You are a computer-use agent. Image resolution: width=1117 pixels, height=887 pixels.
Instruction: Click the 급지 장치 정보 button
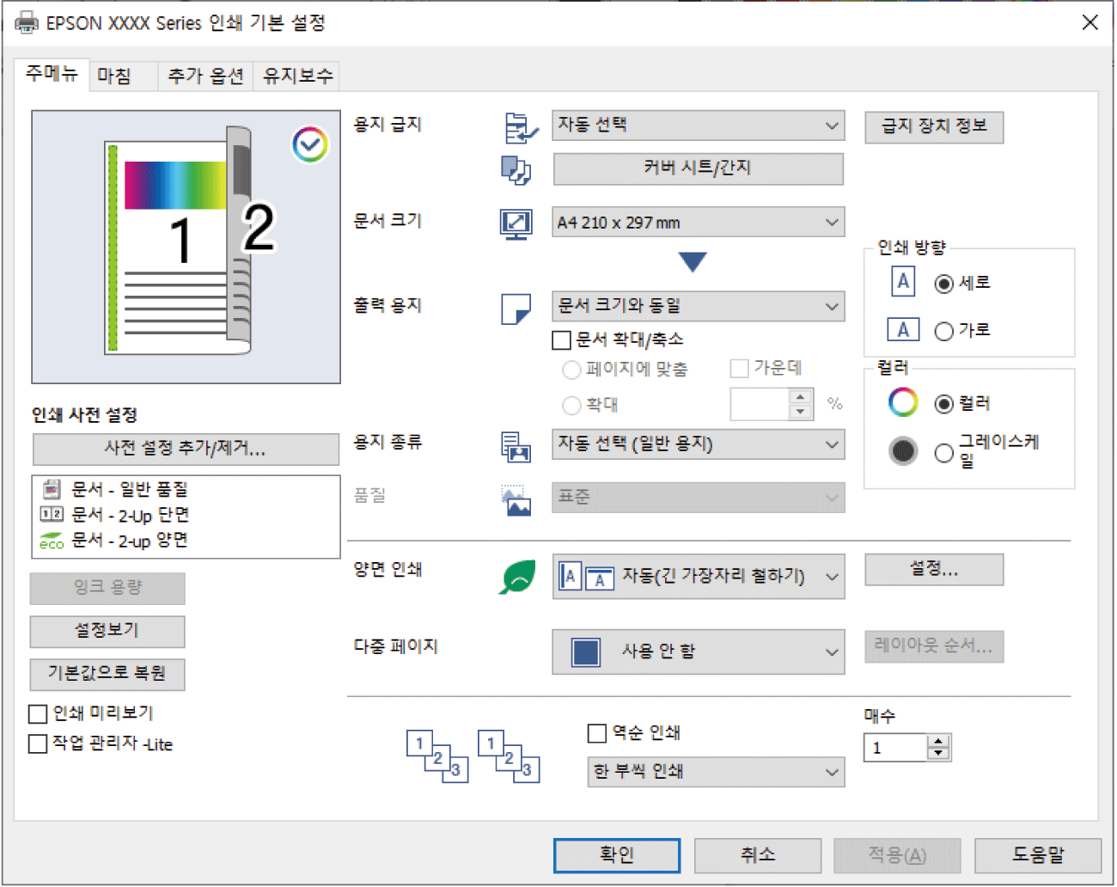[x=933, y=126]
